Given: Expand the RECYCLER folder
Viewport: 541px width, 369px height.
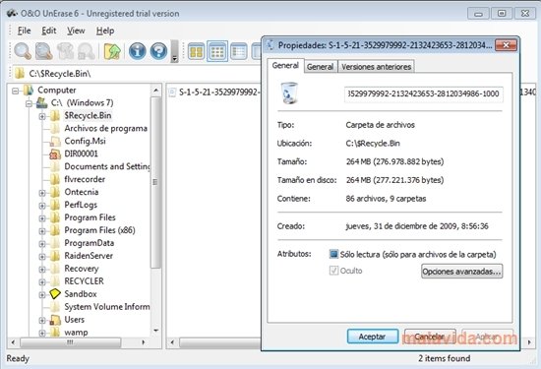Looking at the screenshot, I should (42, 282).
